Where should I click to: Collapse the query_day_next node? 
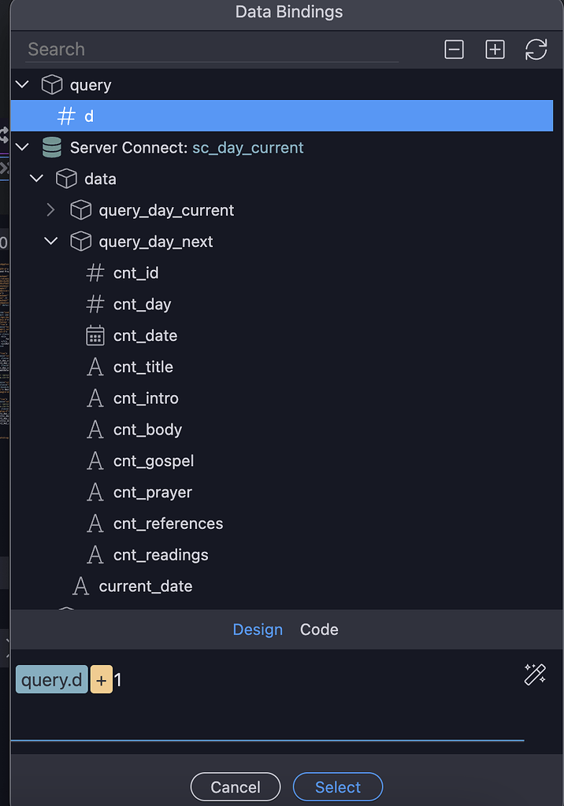[50, 241]
